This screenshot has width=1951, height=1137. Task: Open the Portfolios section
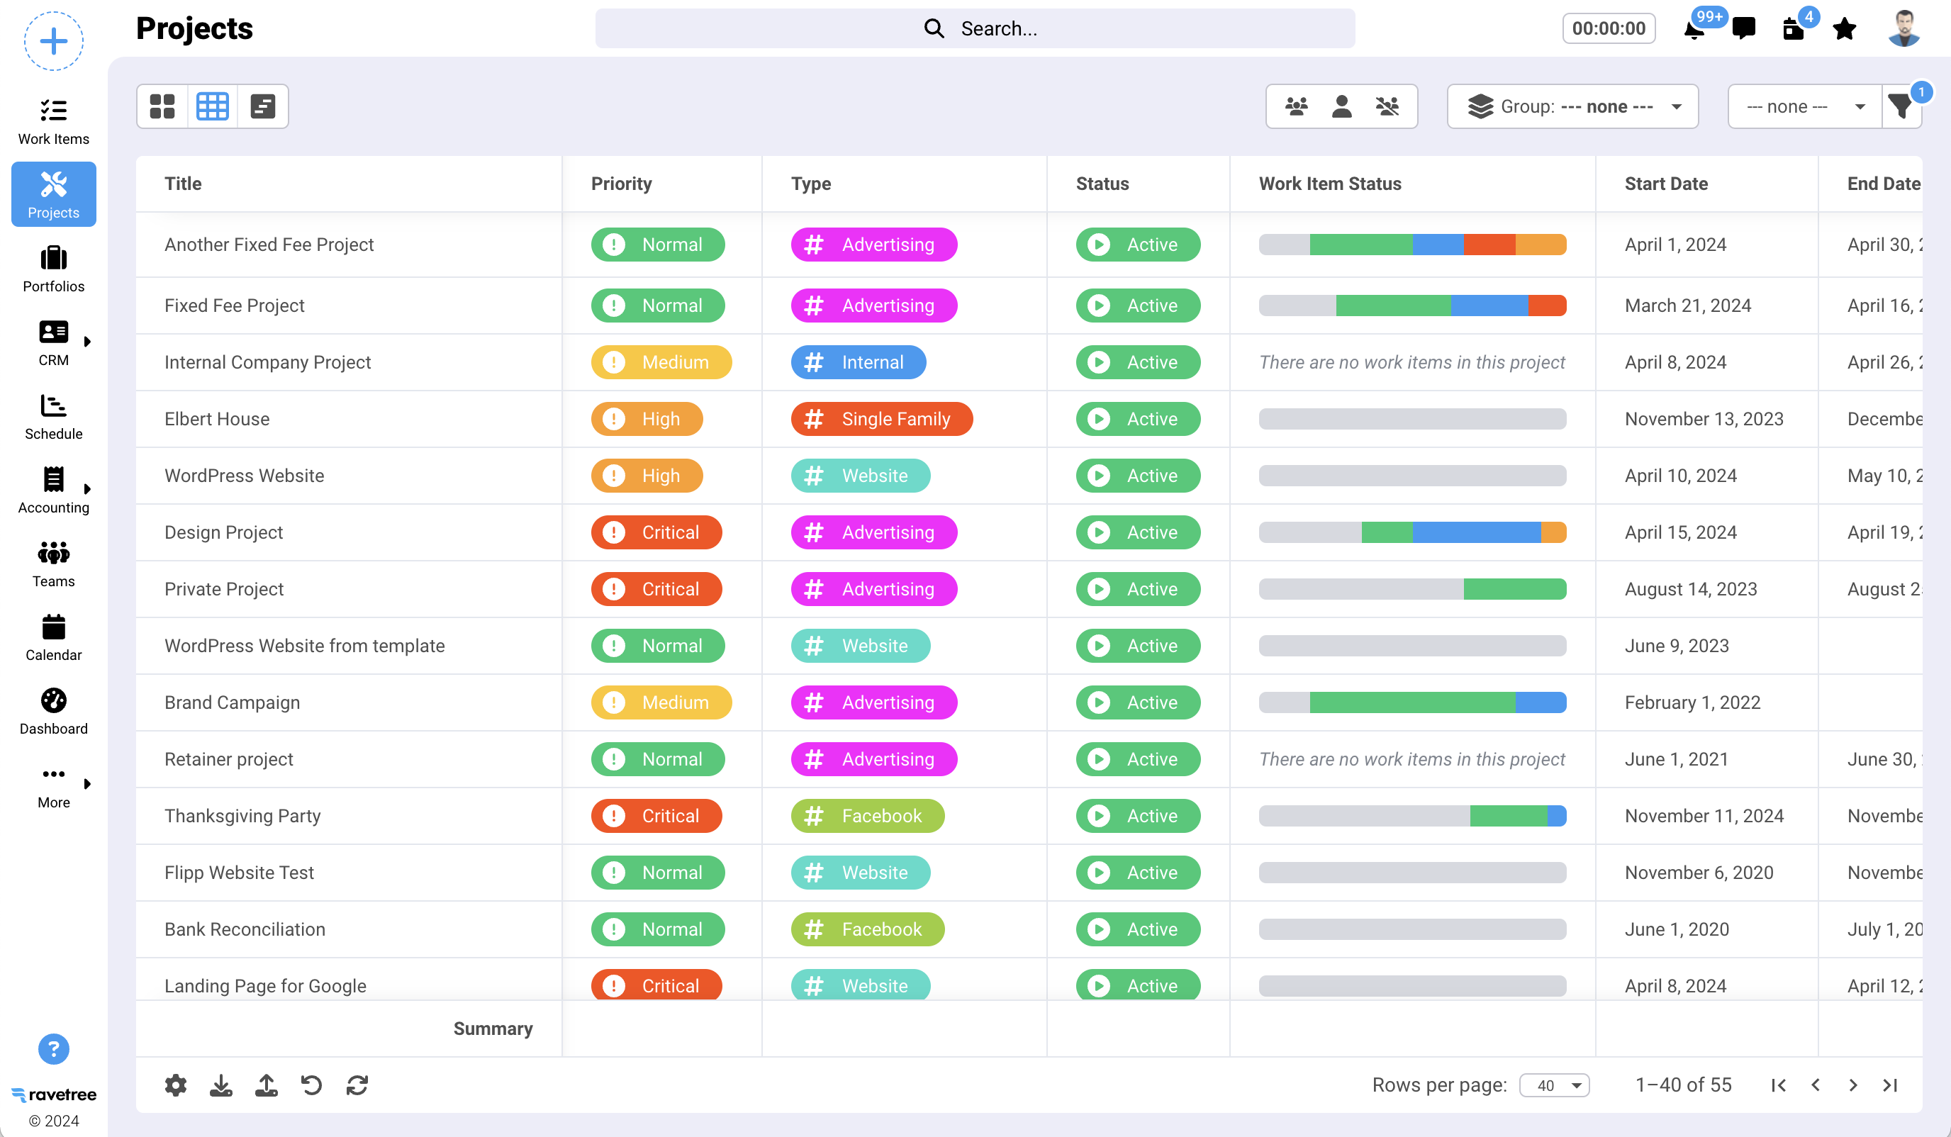52,267
